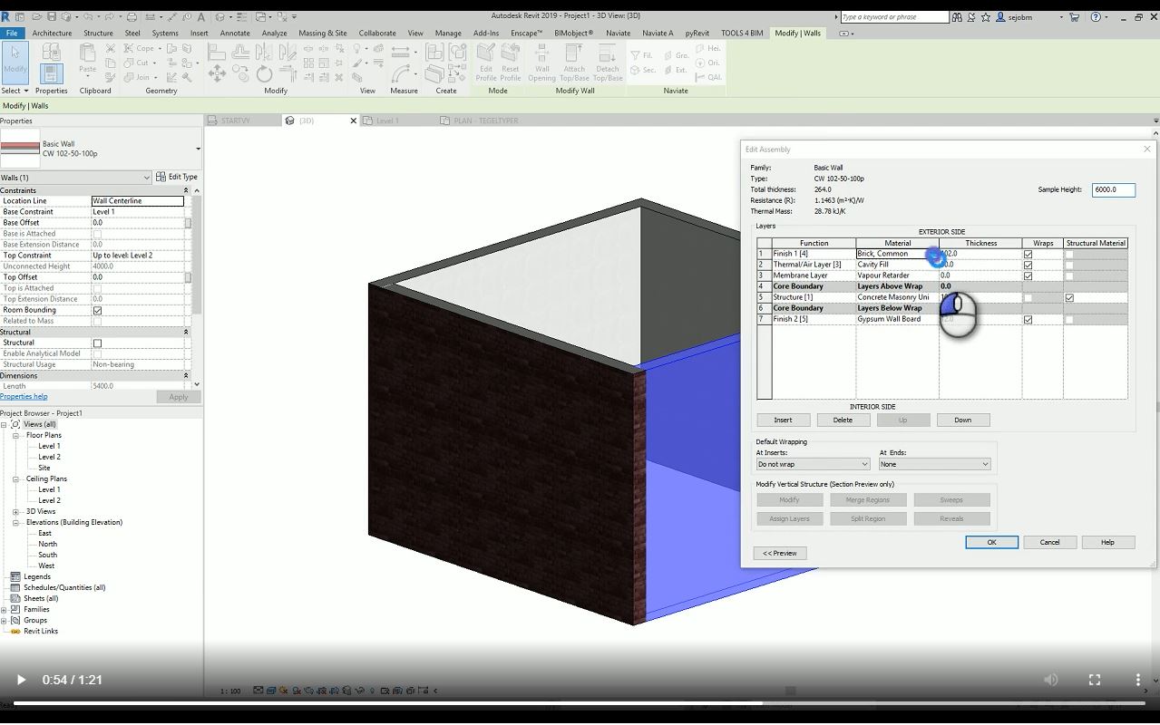
Task: Click the video progress bar
Action: click(580, 703)
